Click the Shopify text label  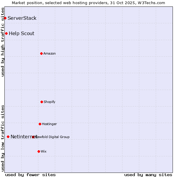coord(50,102)
